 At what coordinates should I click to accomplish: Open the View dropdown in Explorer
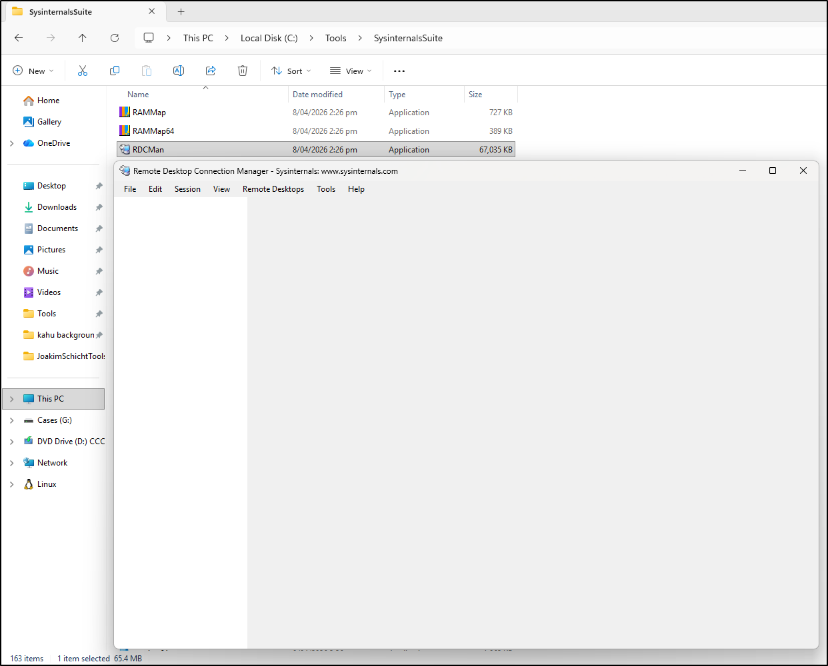tap(351, 71)
